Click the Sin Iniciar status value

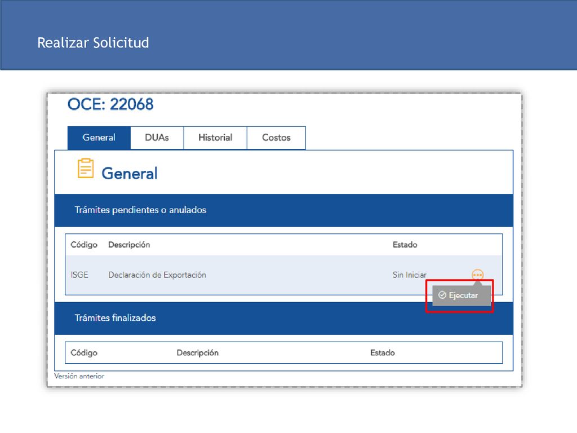[x=409, y=275]
